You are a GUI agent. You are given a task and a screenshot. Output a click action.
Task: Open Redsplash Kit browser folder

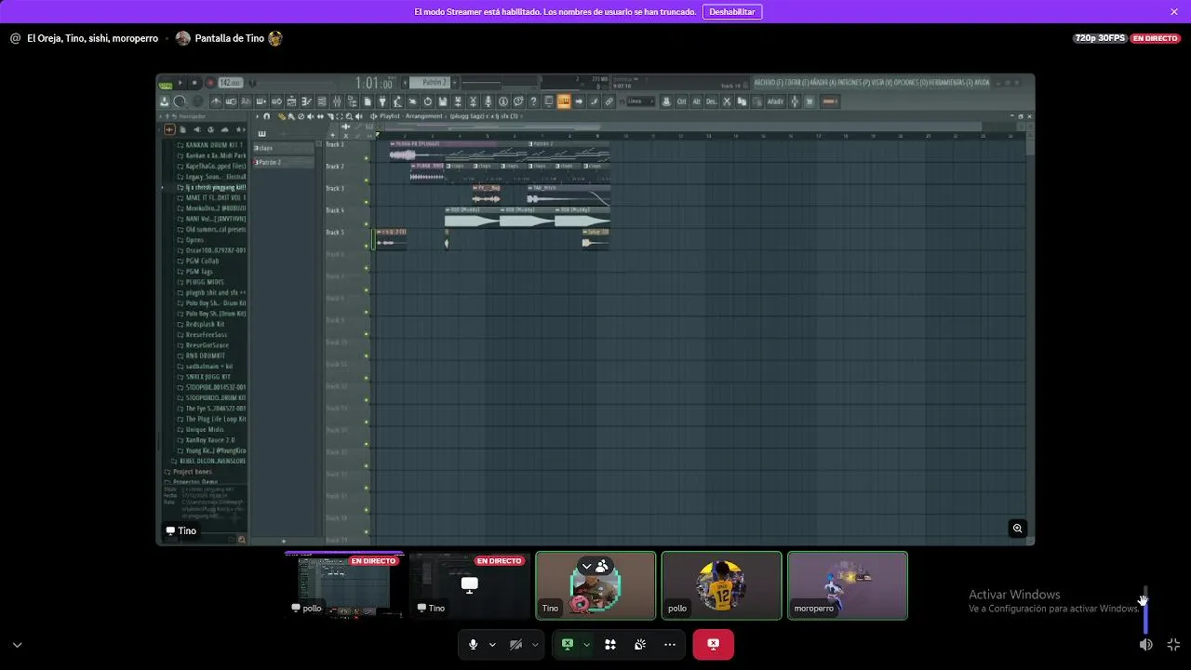(204, 324)
